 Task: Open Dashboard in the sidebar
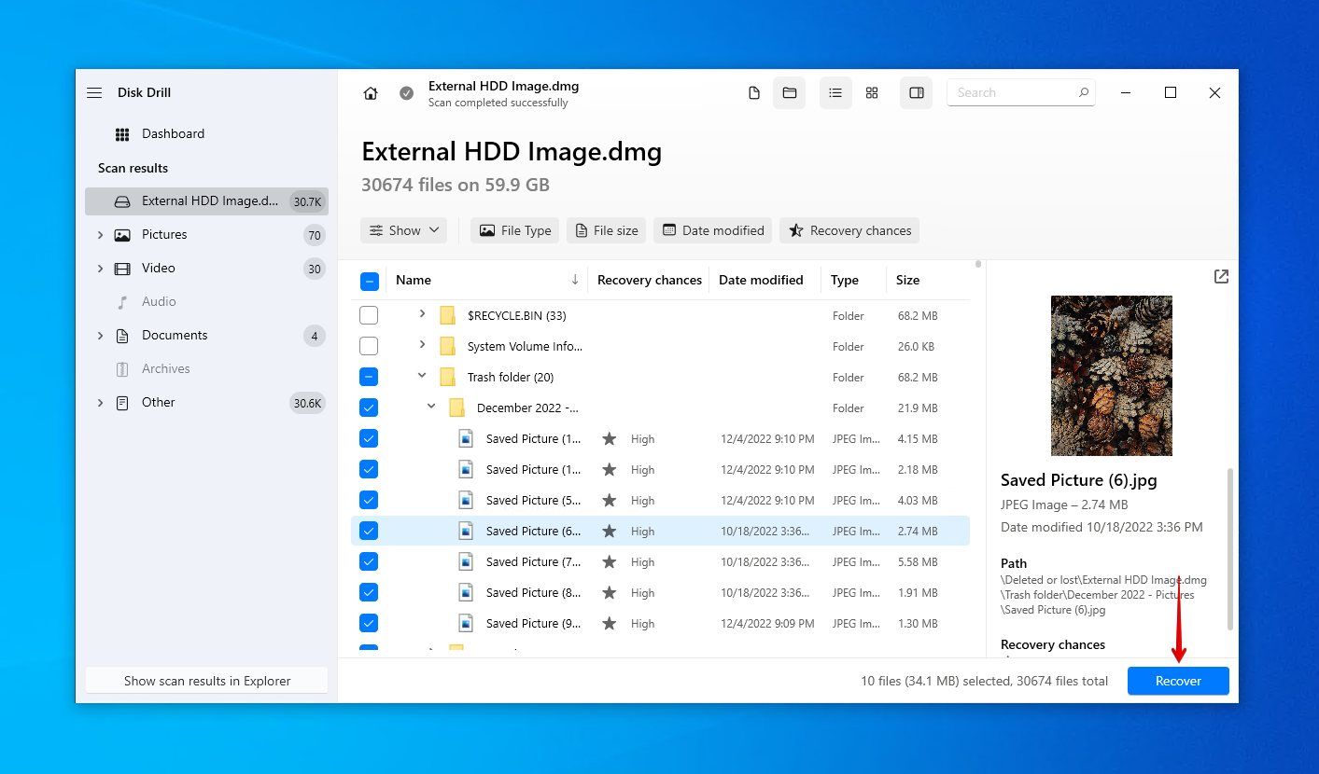173,134
